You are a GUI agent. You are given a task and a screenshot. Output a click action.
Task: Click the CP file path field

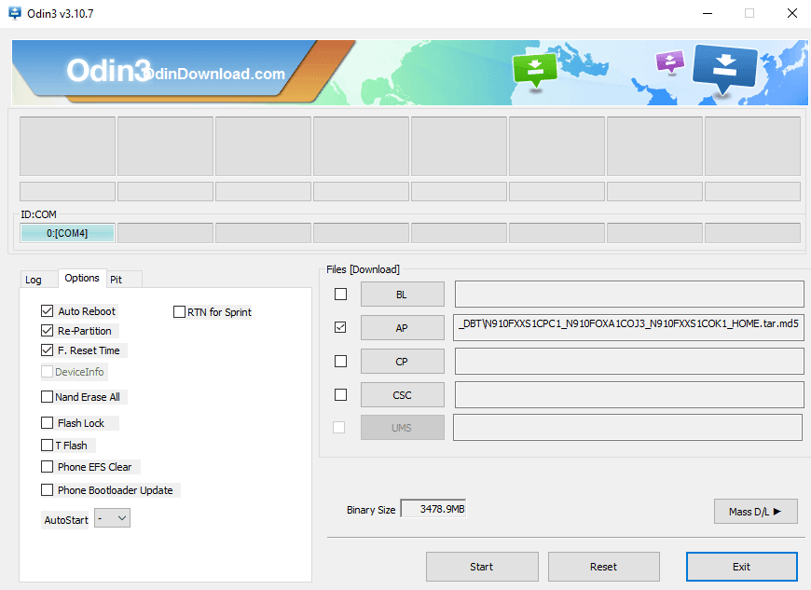(x=629, y=361)
